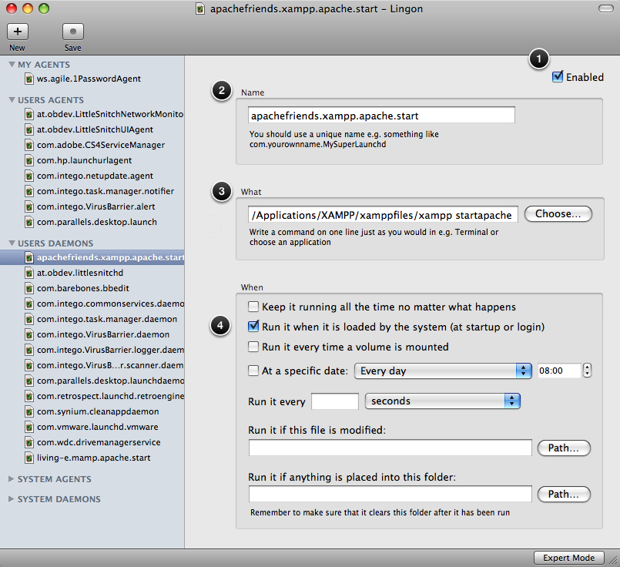The height and width of the screenshot is (567, 620).
Task: Select com.intego.commonservices.daemon file icon
Action: 28,304
